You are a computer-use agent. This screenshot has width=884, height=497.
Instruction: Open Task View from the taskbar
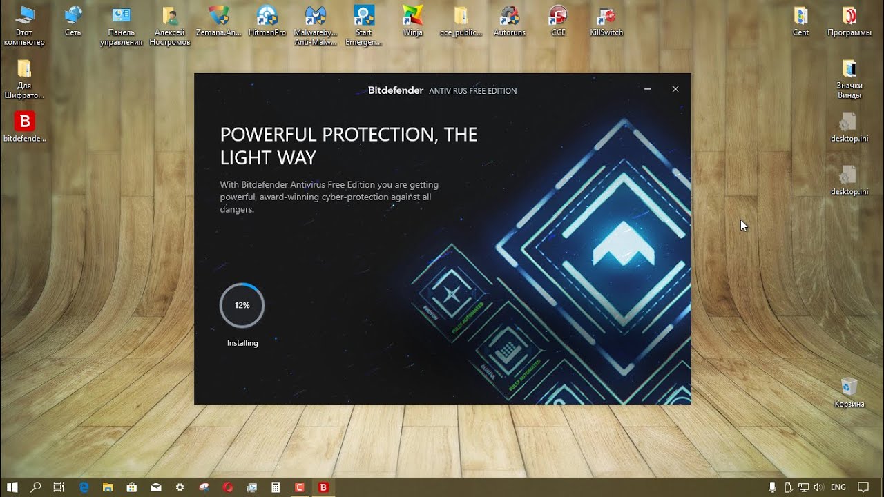(x=59, y=487)
